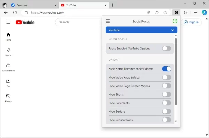Select the YouTube browser tab
The height and width of the screenshot is (138, 209).
[84, 5]
